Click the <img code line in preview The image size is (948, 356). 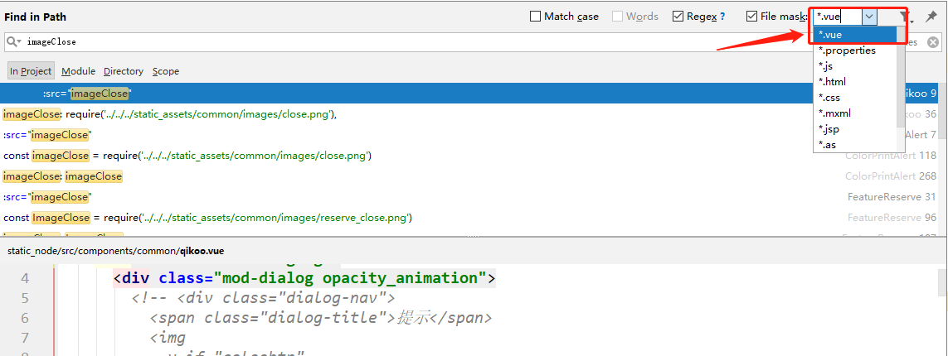(168, 337)
